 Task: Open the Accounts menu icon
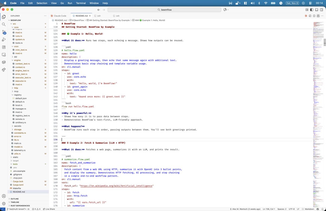point(4,196)
